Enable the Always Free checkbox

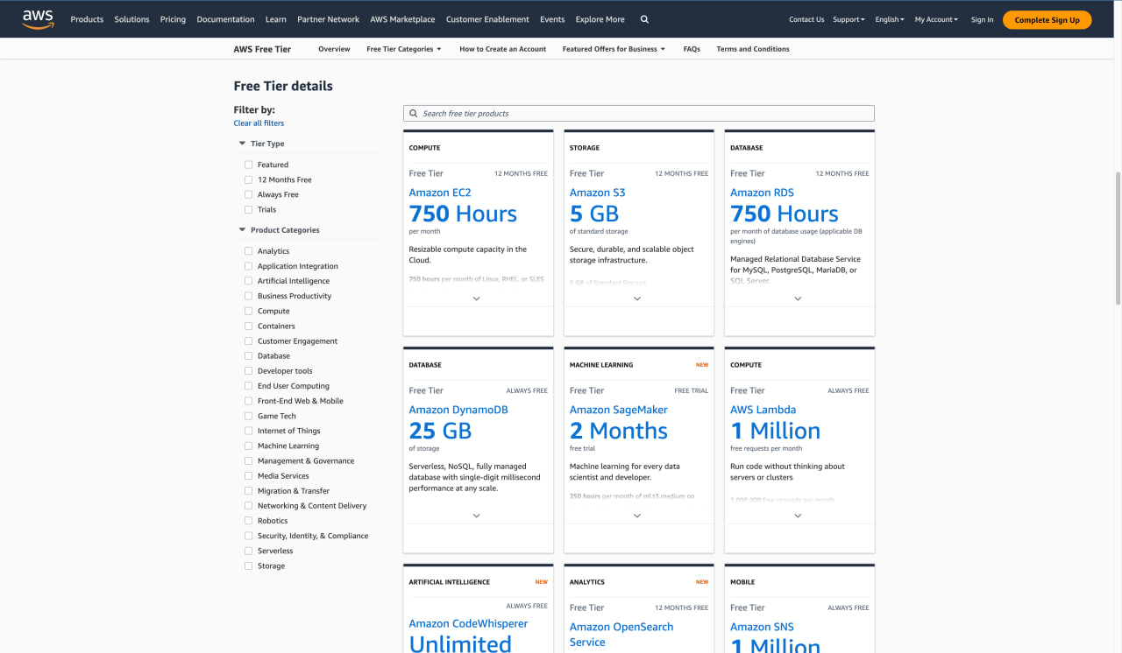[x=249, y=194]
